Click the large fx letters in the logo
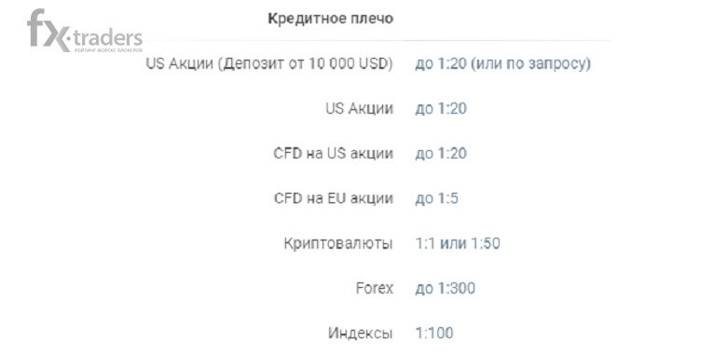Viewport: 727px width, 356px height. coord(48,29)
